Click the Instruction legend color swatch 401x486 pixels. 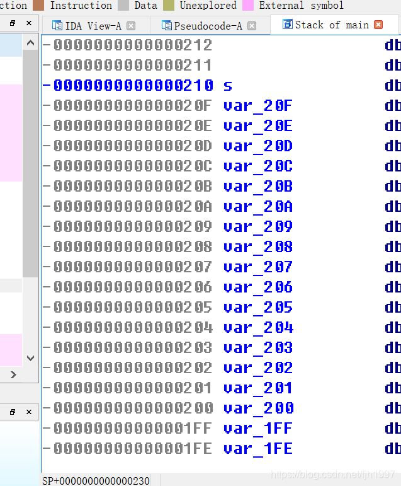(x=38, y=5)
